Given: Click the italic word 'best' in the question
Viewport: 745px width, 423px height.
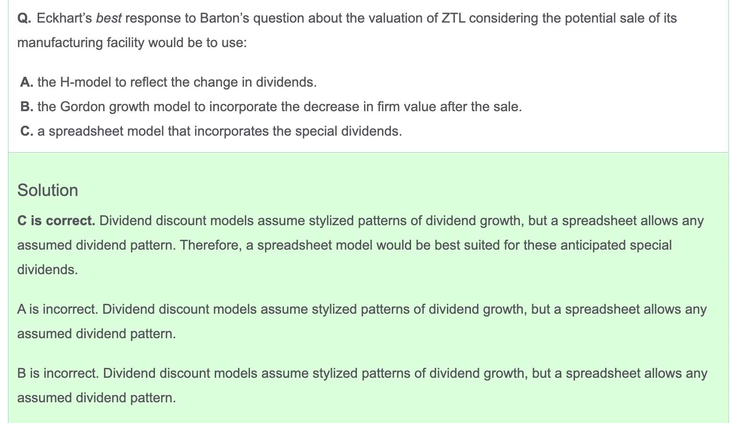Looking at the screenshot, I should [109, 18].
